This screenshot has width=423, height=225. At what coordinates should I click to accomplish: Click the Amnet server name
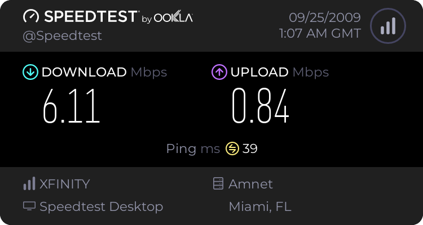pyautogui.click(x=250, y=184)
